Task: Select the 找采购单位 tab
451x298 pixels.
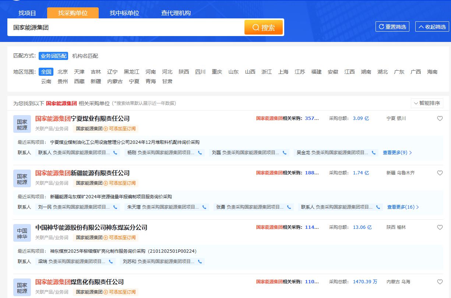Action: pyautogui.click(x=73, y=13)
